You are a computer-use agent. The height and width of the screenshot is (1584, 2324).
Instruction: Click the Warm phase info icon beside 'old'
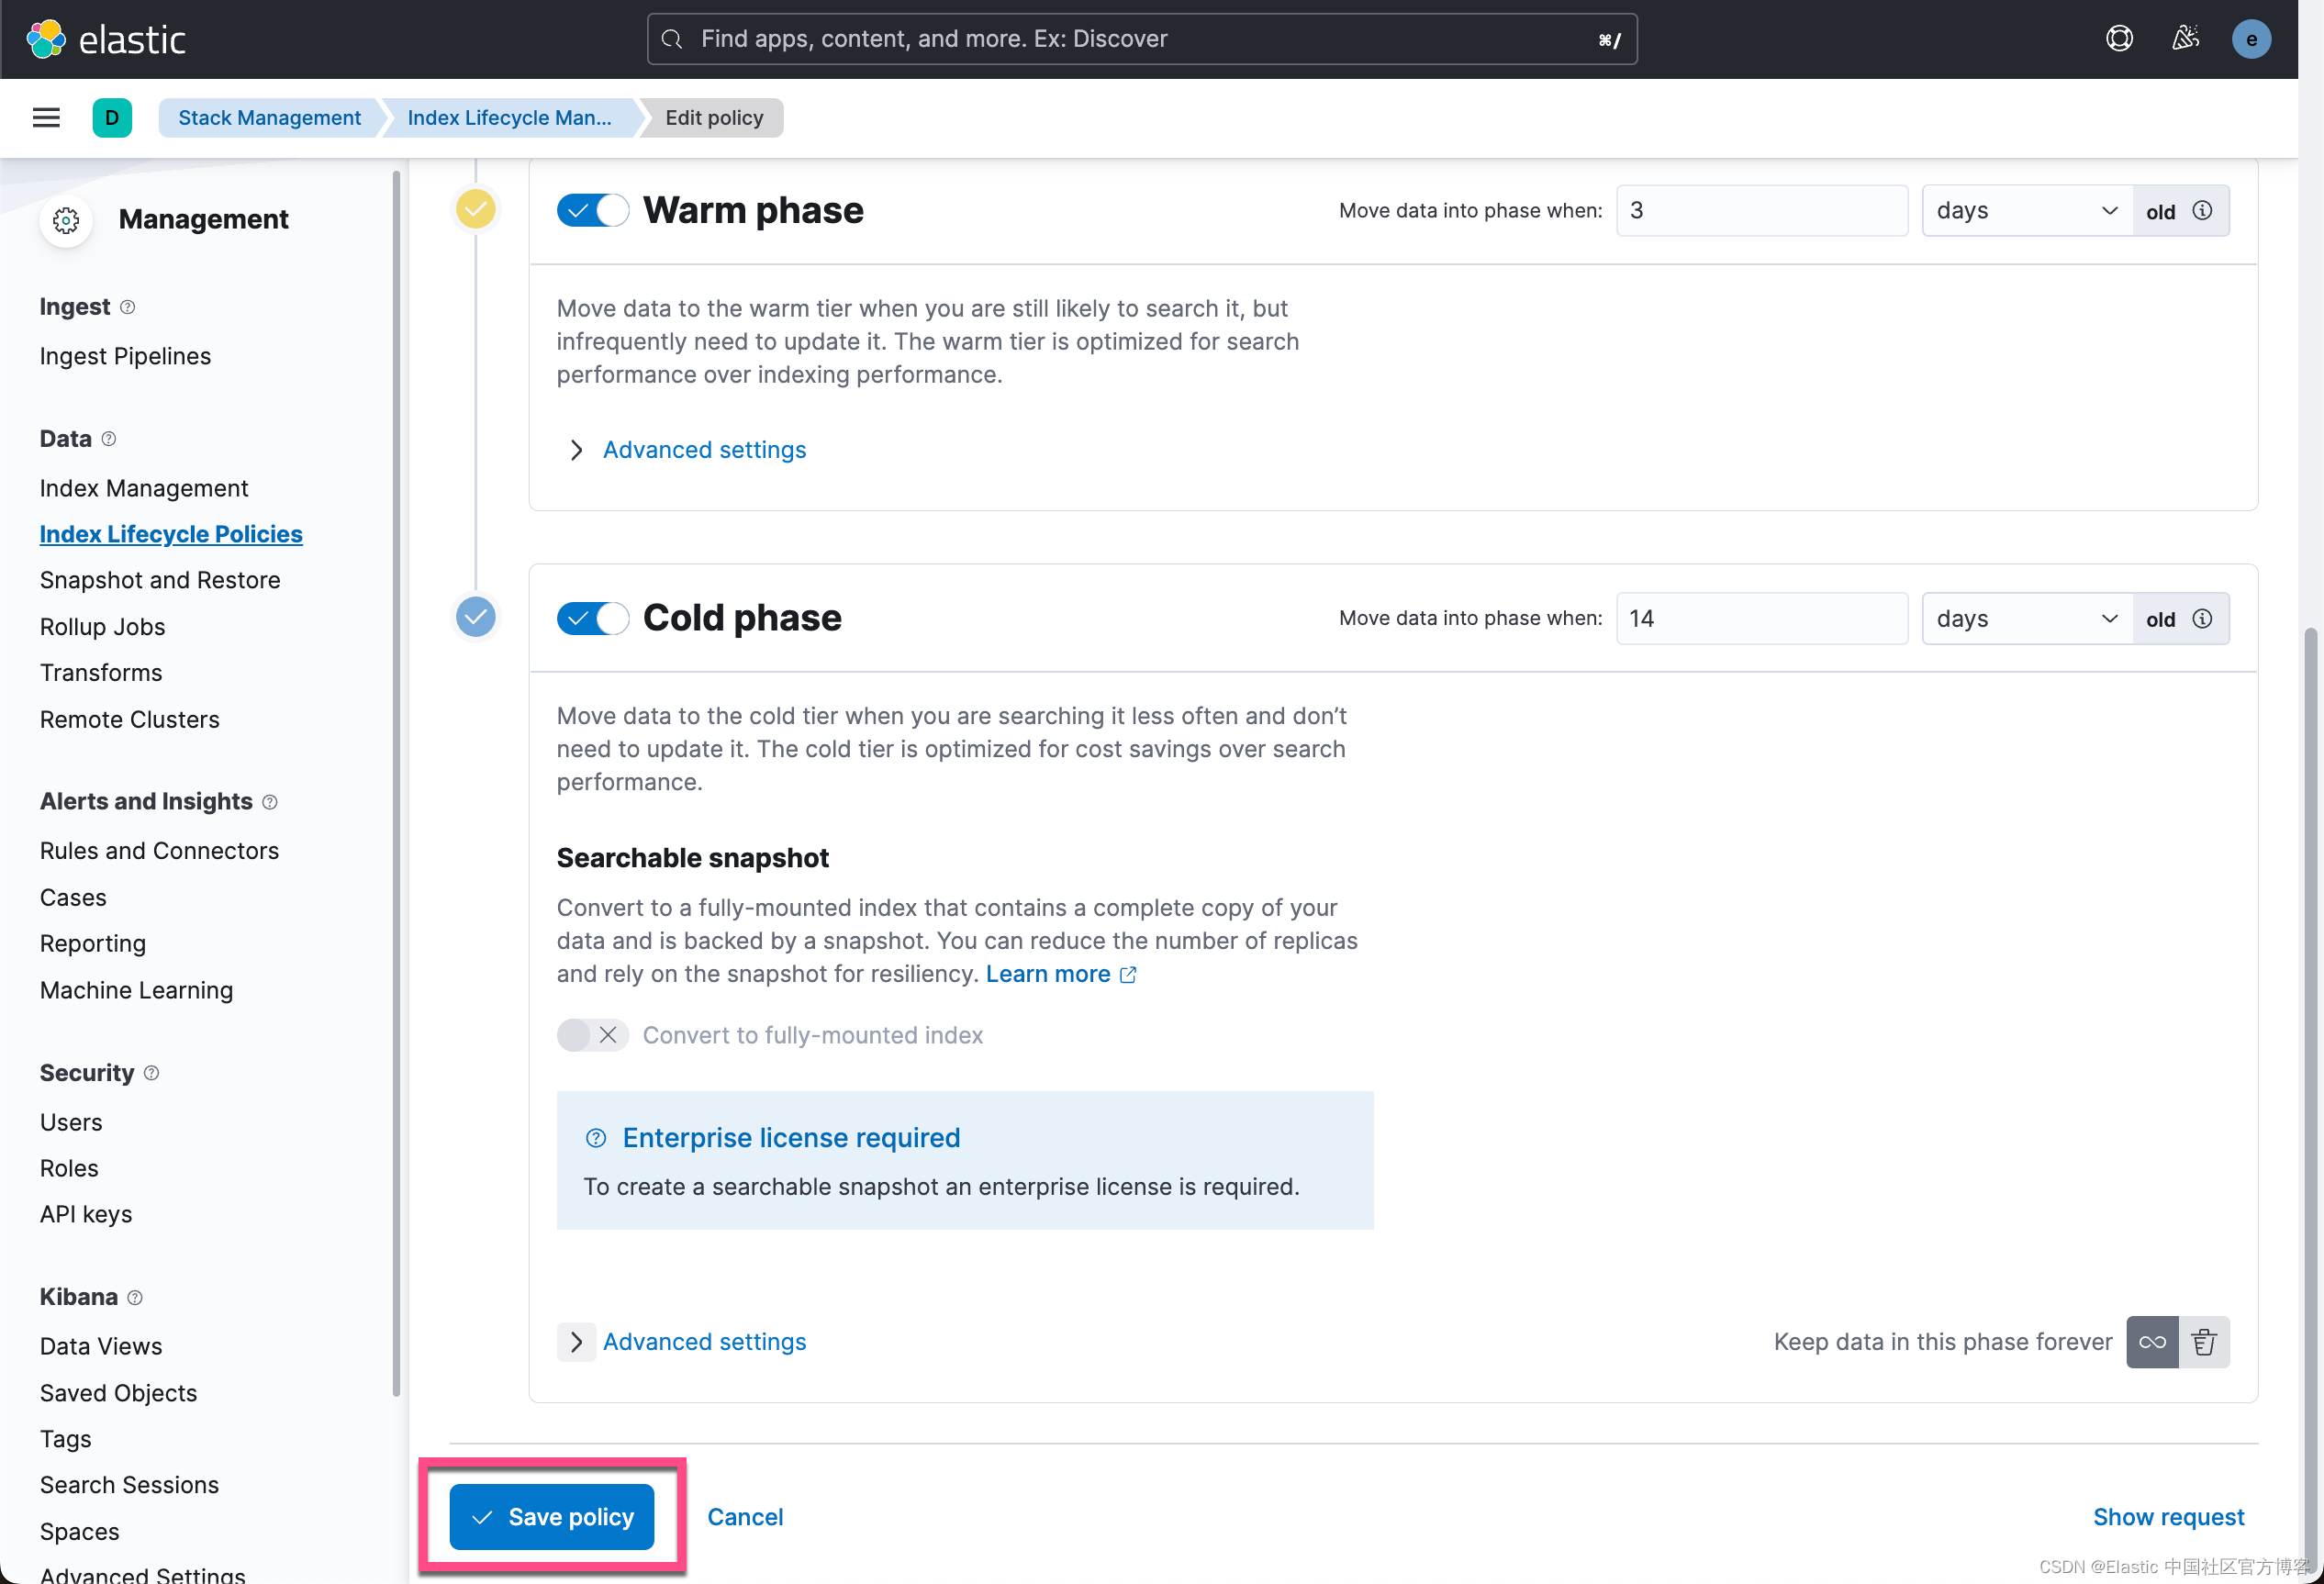2202,211
